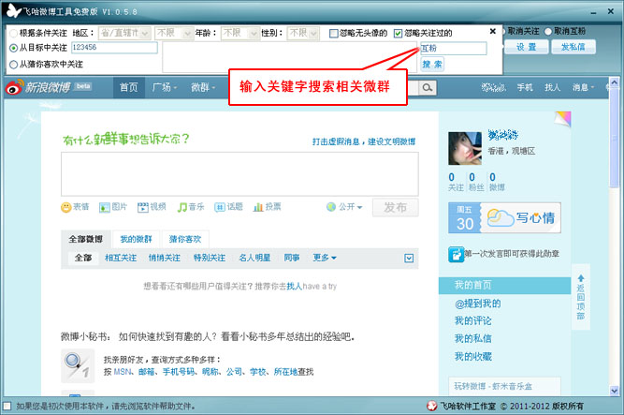Screen dimensions: 624x415
Task: Toggle the status bar help-file checkbox
Action: click(7, 406)
